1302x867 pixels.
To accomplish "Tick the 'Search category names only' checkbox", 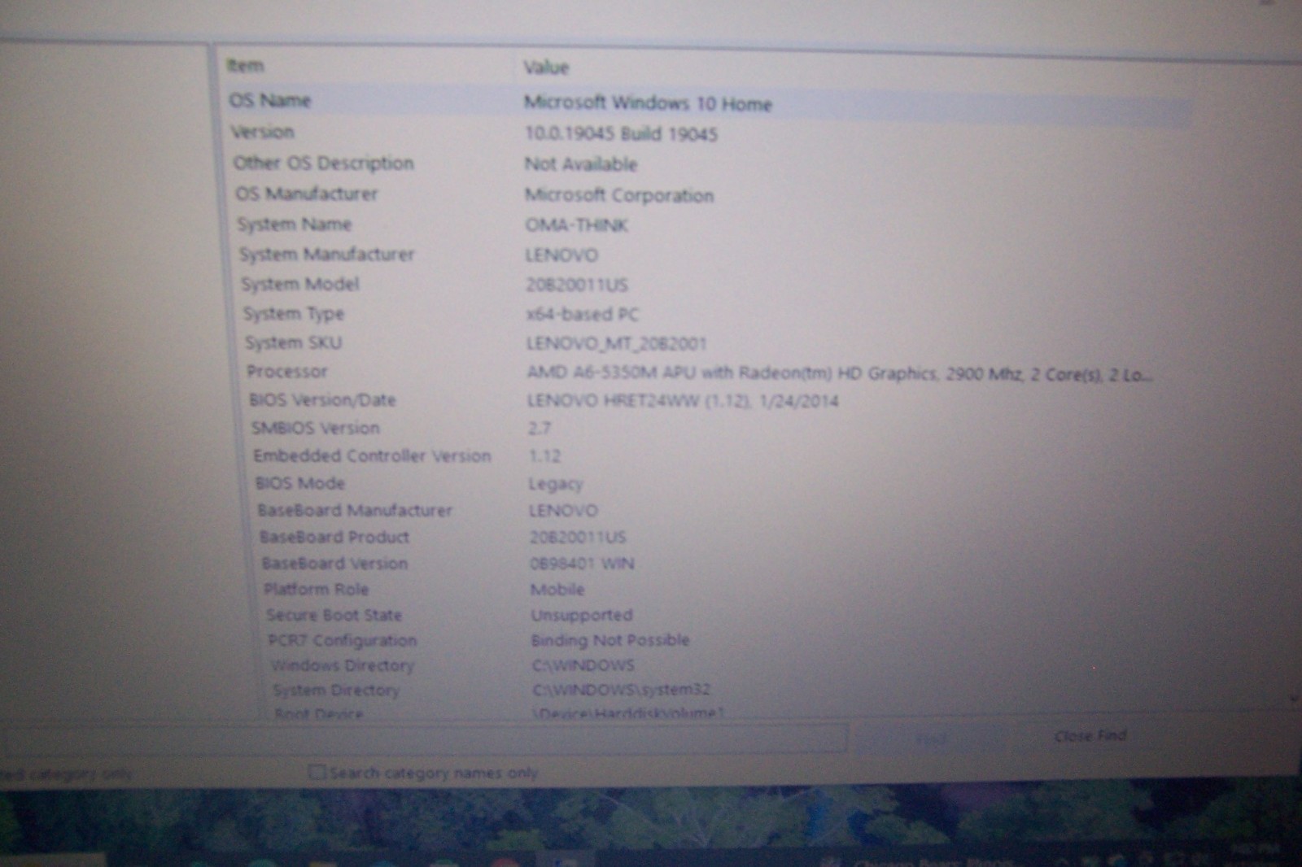I will (x=317, y=773).
